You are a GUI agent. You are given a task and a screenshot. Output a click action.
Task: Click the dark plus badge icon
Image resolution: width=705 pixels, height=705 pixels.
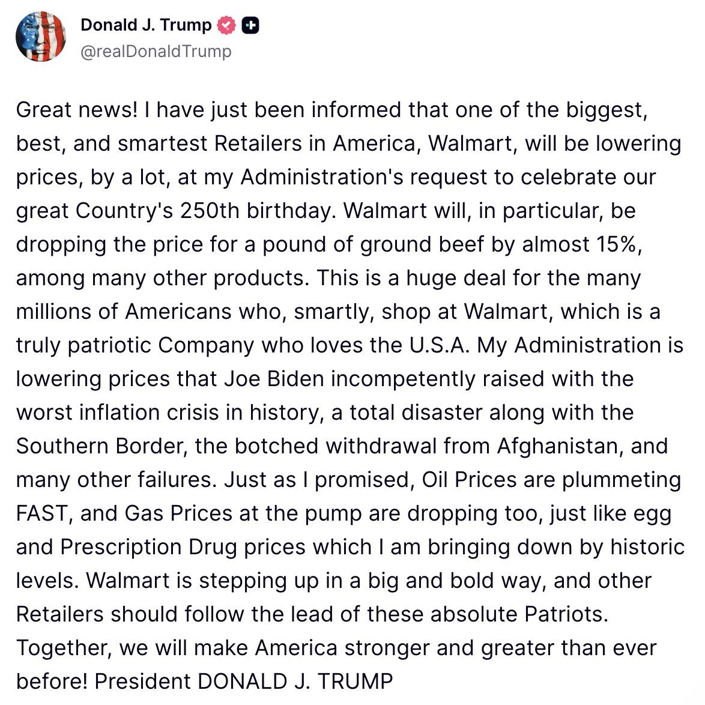coord(250,26)
